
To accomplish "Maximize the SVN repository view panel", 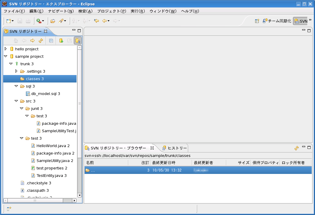I will pyautogui.click(x=79, y=31).
